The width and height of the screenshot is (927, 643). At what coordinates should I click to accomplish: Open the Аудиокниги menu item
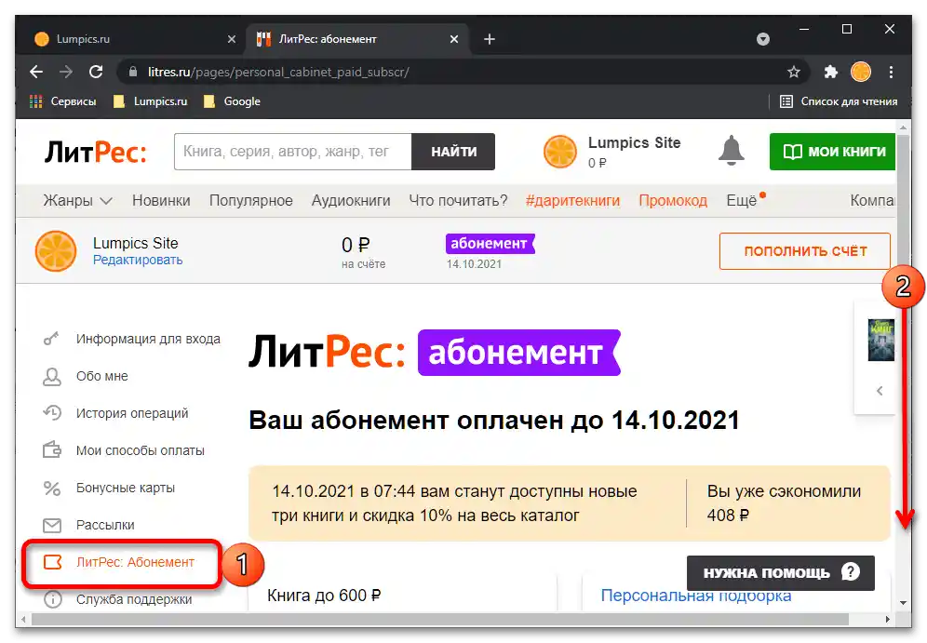(351, 201)
